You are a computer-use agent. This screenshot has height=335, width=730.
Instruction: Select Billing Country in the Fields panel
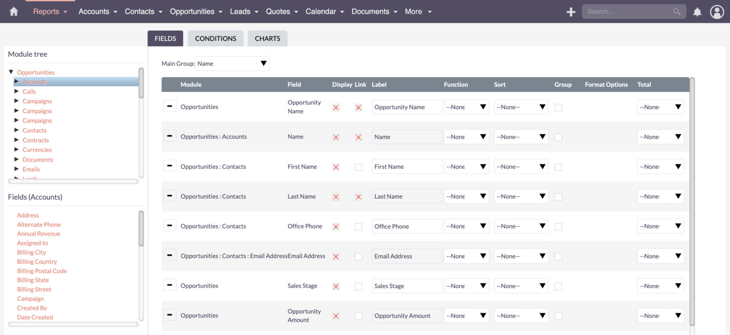click(37, 261)
